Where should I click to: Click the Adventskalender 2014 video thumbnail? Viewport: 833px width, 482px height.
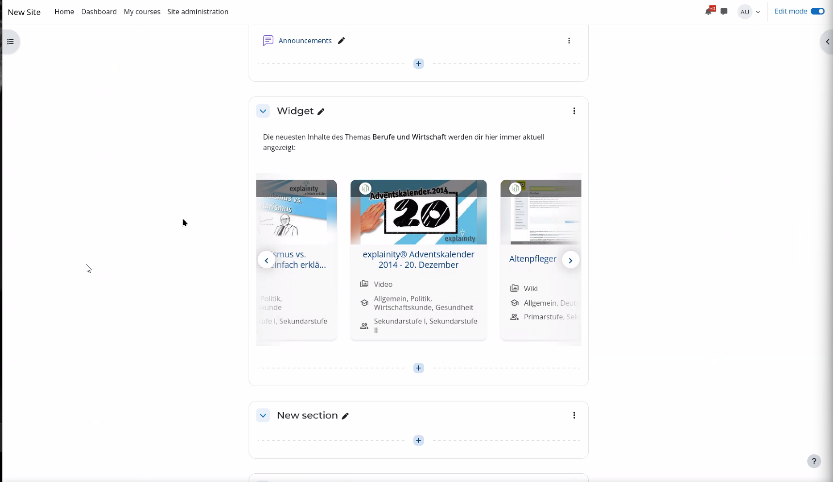pos(419,212)
